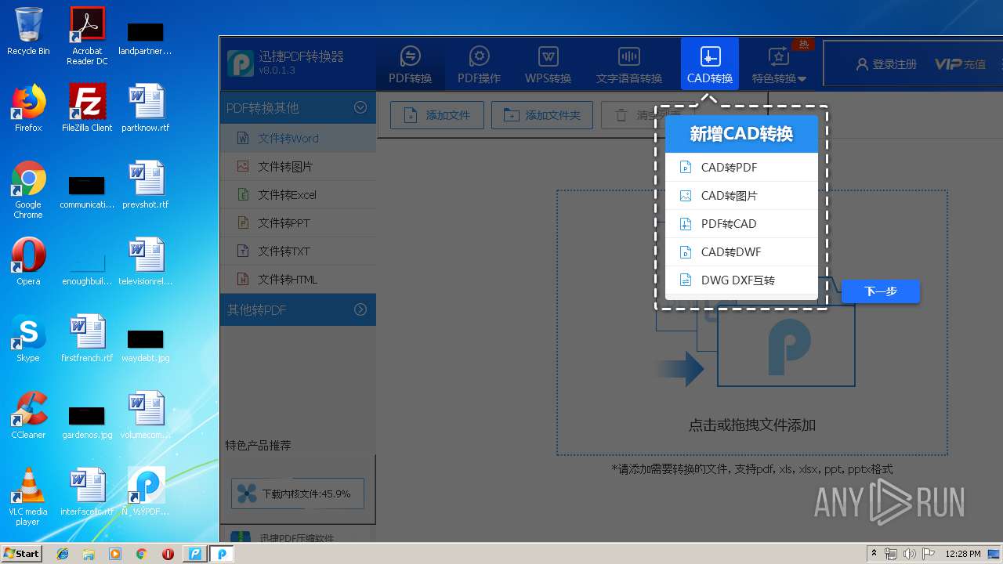Image resolution: width=1003 pixels, height=564 pixels.
Task: Select partknow.rtf desktop file
Action: 146,109
